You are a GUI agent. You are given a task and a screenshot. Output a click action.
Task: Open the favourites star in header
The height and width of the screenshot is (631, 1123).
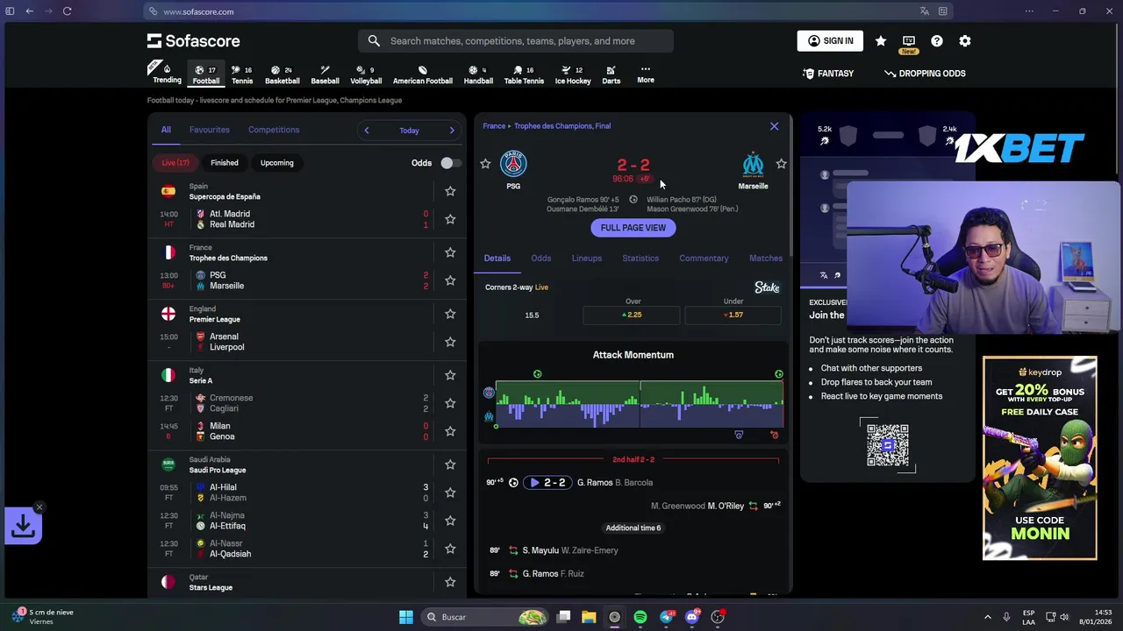click(880, 41)
